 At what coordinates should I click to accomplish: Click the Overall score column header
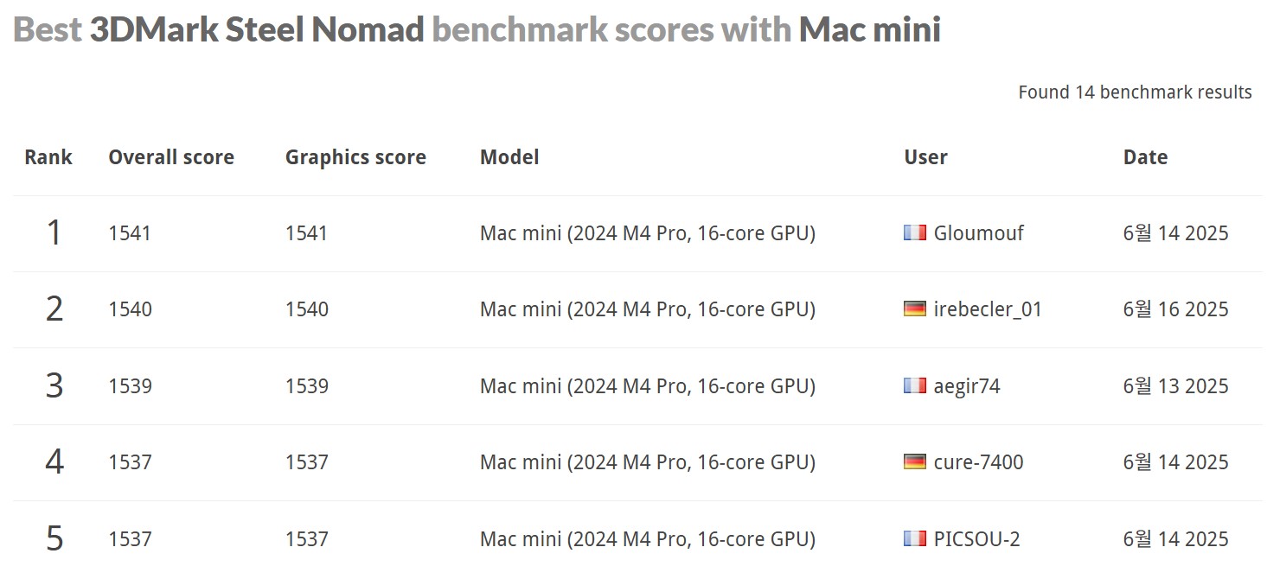pos(171,157)
